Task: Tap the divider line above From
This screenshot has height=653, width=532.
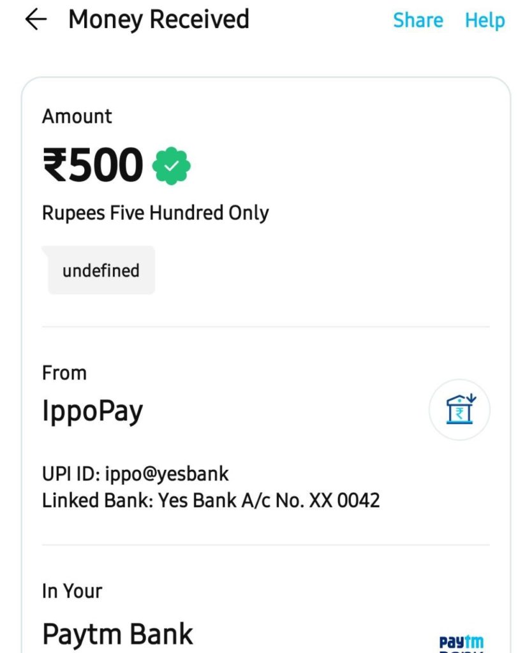Action: point(266,327)
